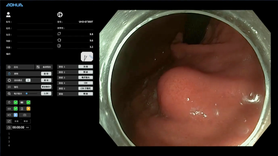Open the 复合强化4 enhancement setting

click(46, 87)
